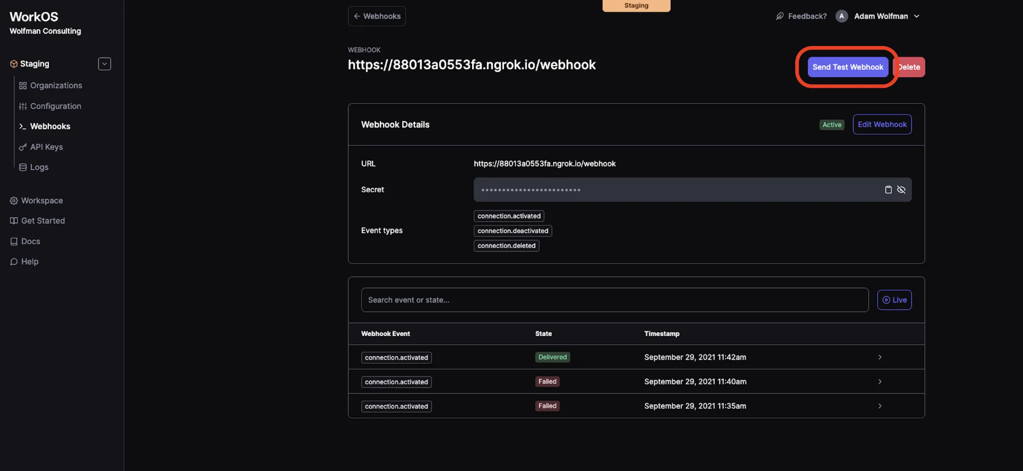This screenshot has height=471, width=1023.
Task: Click the WorkOS logo
Action: tap(34, 16)
